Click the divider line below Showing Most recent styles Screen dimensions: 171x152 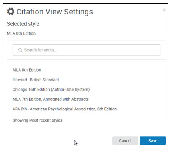(x=86, y=127)
